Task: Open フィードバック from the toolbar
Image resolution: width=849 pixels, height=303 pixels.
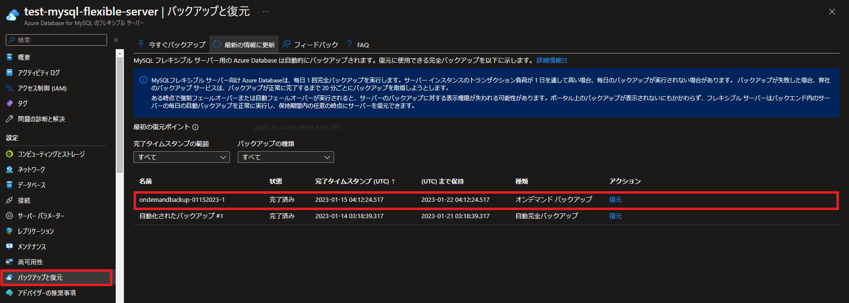Action: coord(310,45)
